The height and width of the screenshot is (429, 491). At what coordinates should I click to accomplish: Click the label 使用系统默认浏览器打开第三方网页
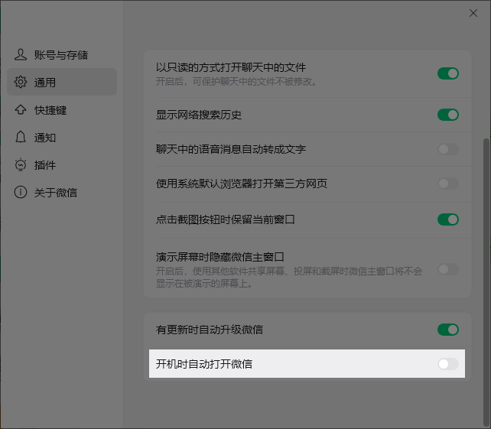[x=242, y=184]
